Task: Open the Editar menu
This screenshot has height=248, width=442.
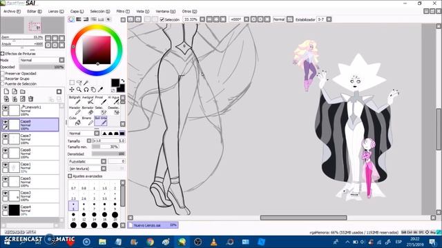Action: 35,11
